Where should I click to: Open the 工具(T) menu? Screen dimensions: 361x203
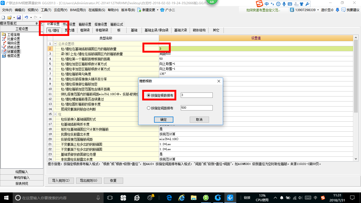[x=46, y=10]
